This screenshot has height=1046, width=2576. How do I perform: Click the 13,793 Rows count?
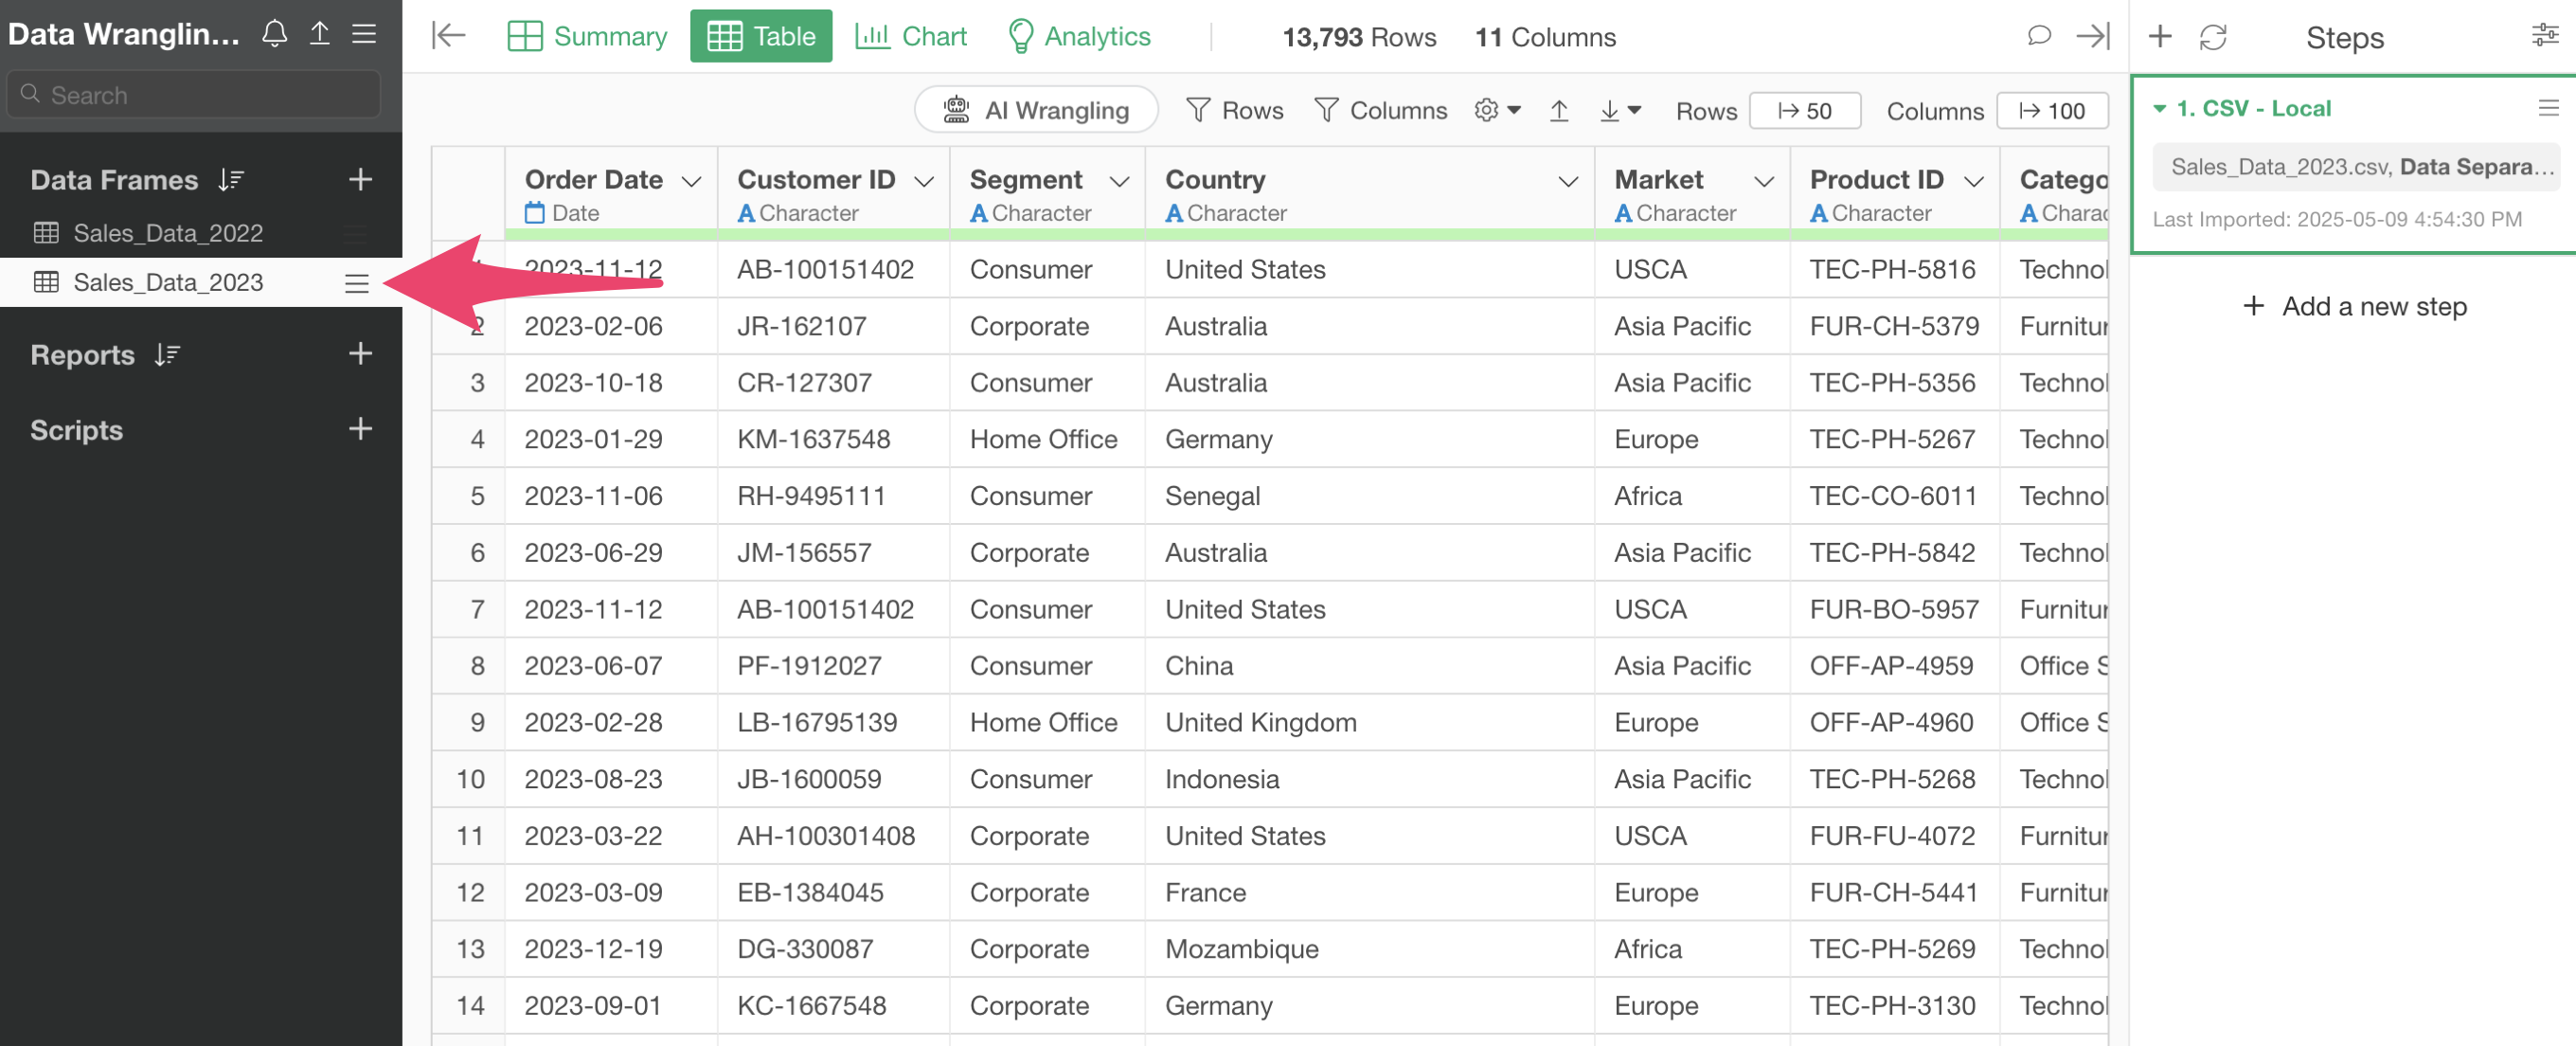click(1359, 37)
